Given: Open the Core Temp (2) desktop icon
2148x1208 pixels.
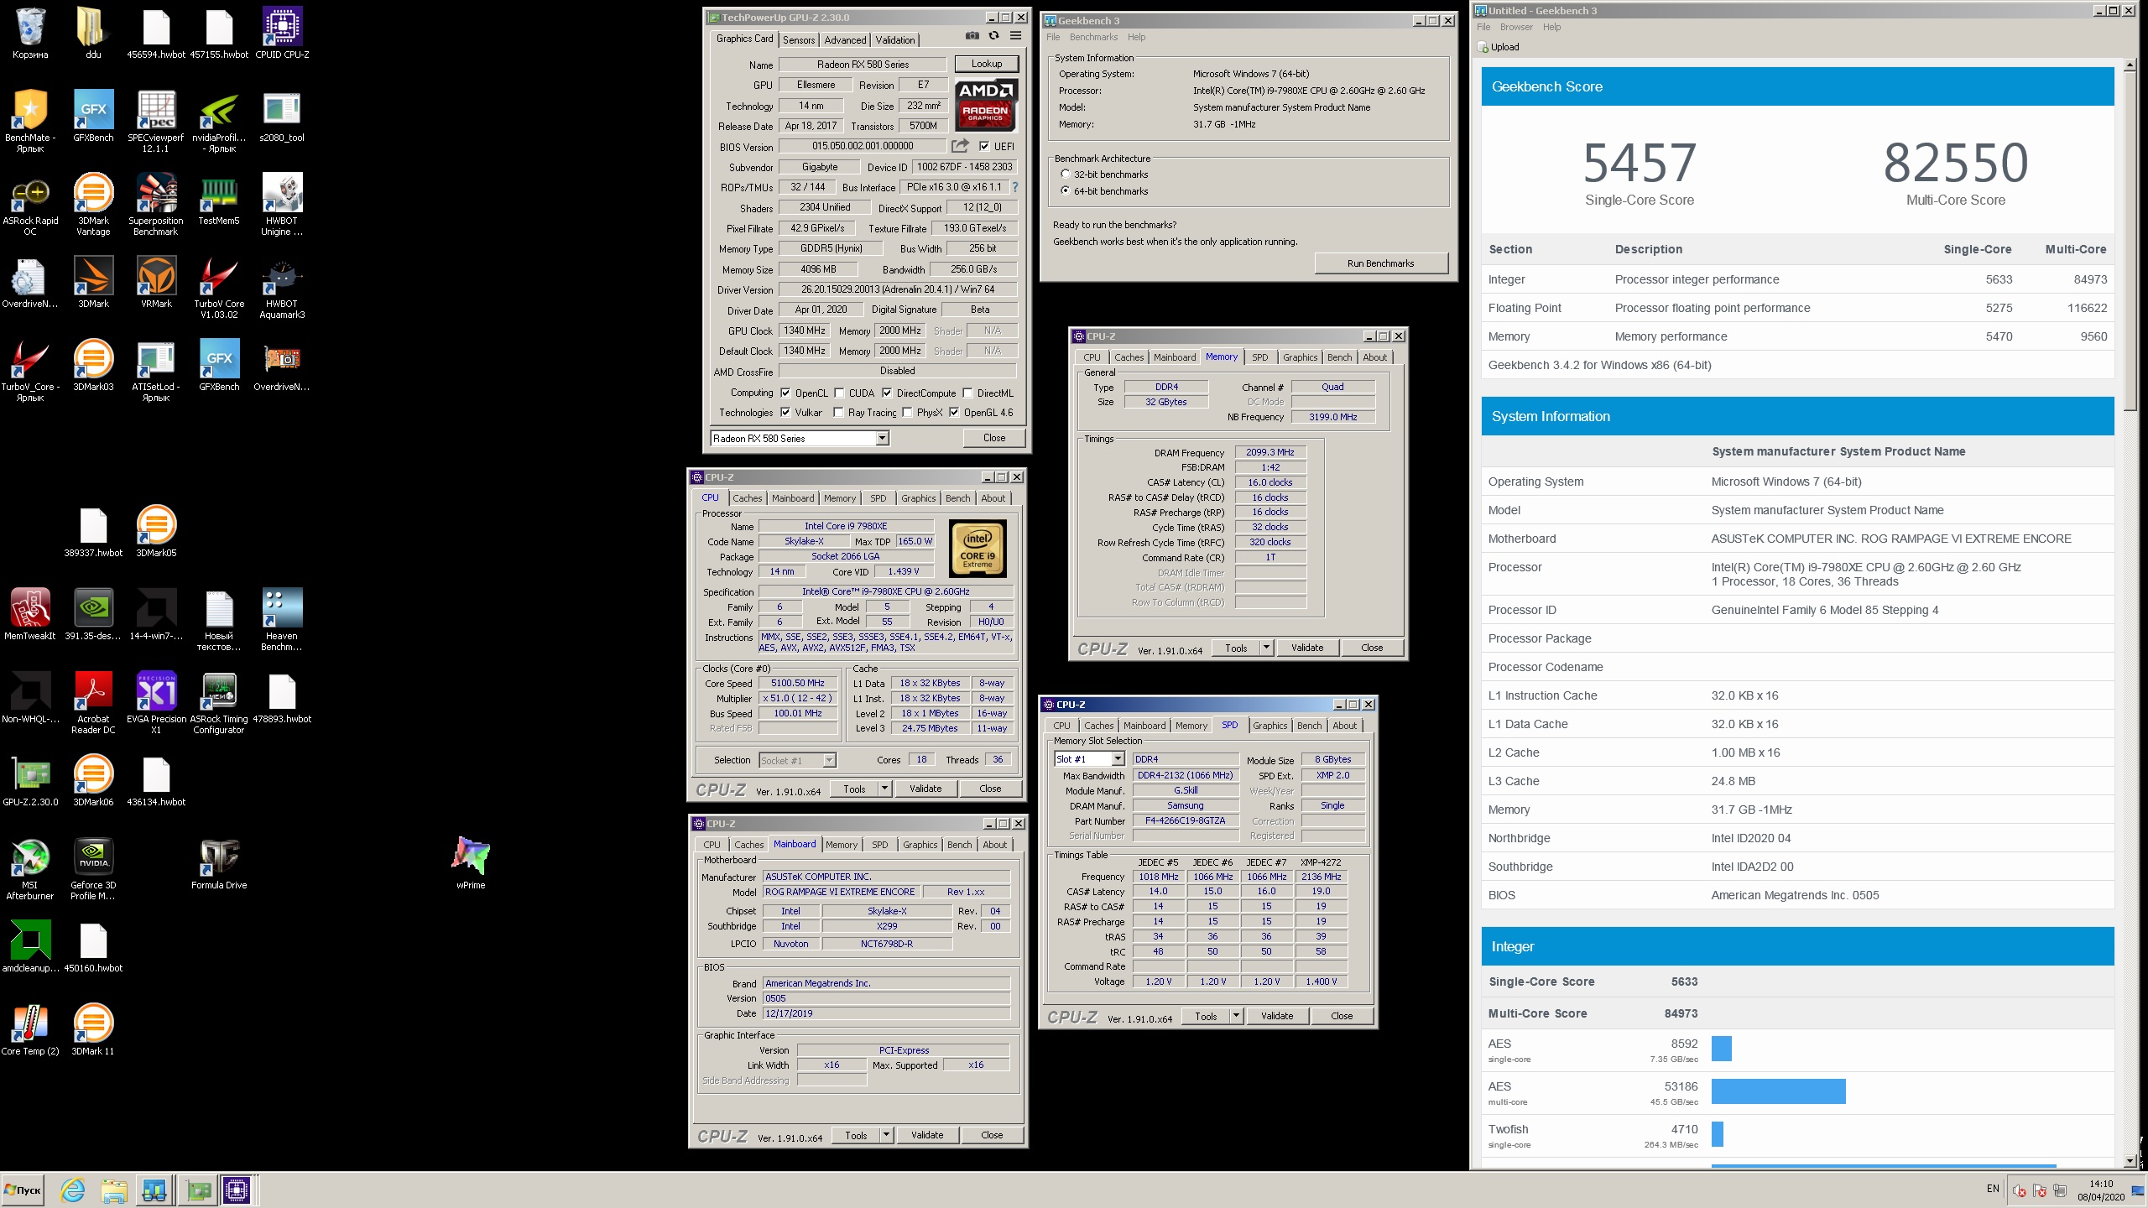Looking at the screenshot, I should point(30,1028).
